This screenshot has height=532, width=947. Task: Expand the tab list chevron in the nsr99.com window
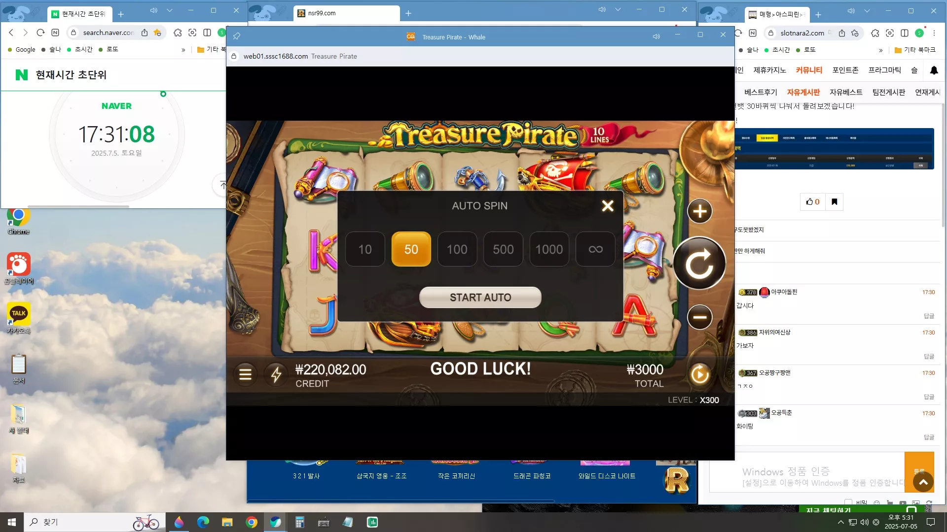tap(618, 9)
